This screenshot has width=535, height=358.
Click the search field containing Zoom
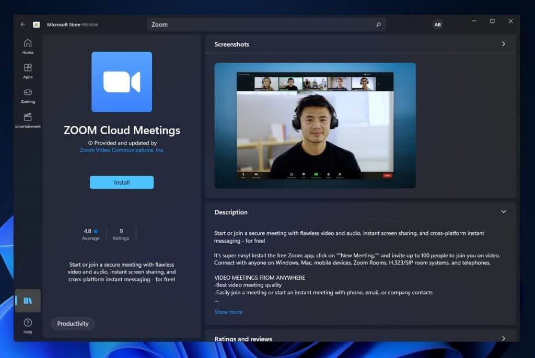(261, 25)
